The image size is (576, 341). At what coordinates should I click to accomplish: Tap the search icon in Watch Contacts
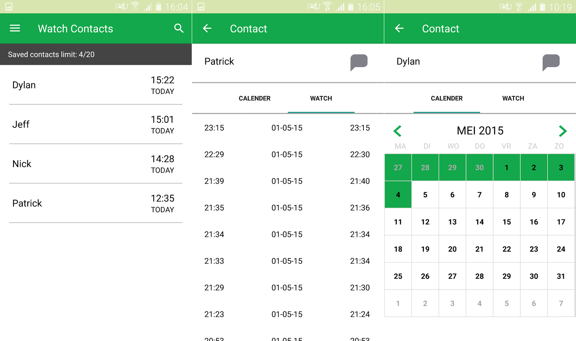pyautogui.click(x=179, y=28)
